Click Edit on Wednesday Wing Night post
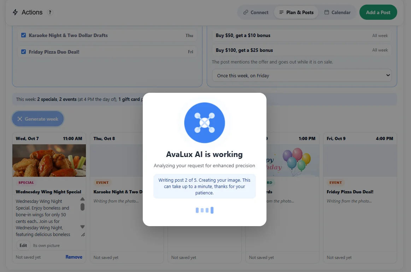Screen dimensions: 411x272 tap(23, 246)
